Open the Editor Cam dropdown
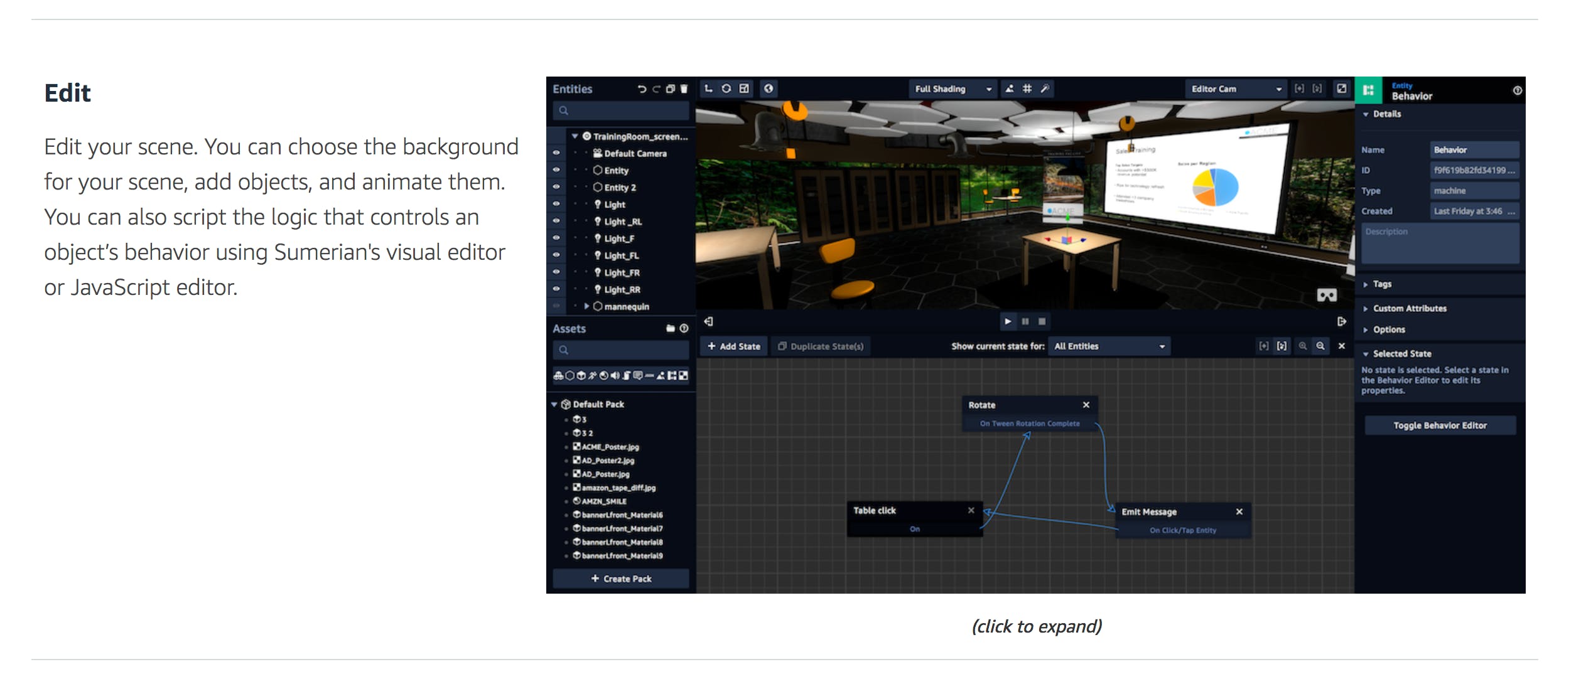The image size is (1581, 679). pos(1236,89)
